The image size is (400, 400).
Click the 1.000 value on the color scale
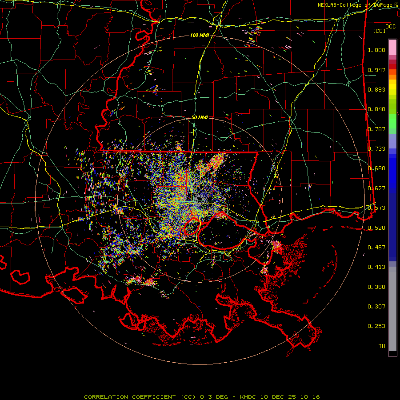(376, 50)
